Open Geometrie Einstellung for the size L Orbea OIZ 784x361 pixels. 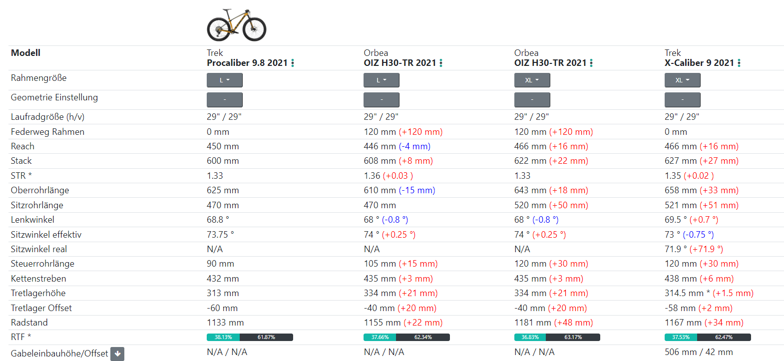pos(381,100)
